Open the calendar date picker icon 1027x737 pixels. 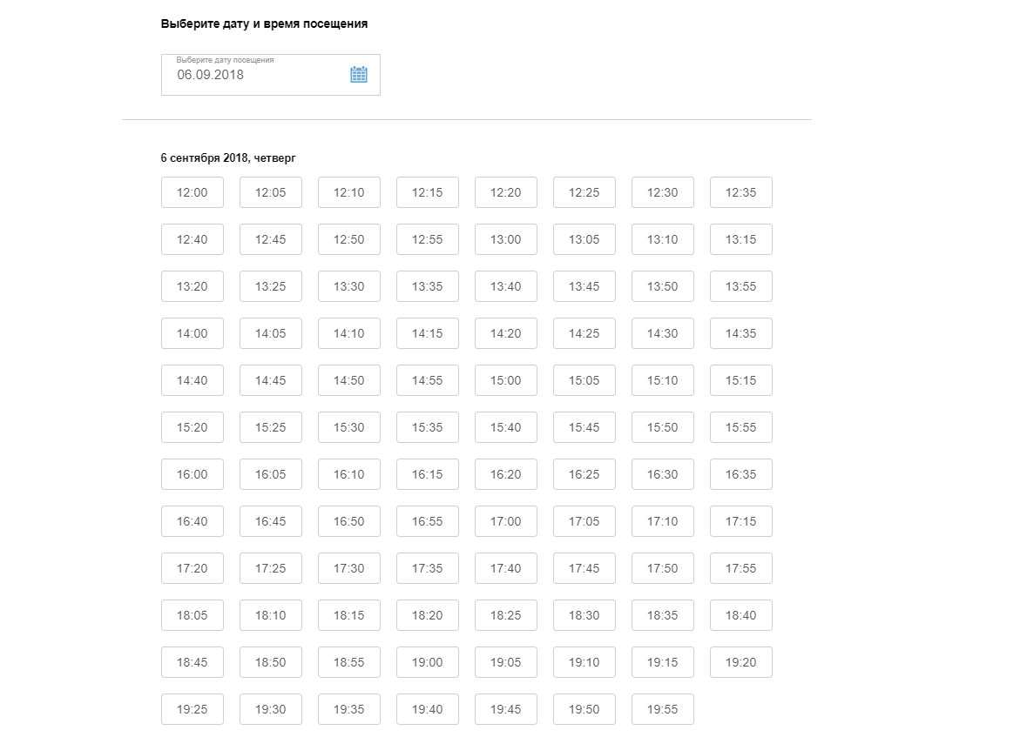pyautogui.click(x=358, y=74)
